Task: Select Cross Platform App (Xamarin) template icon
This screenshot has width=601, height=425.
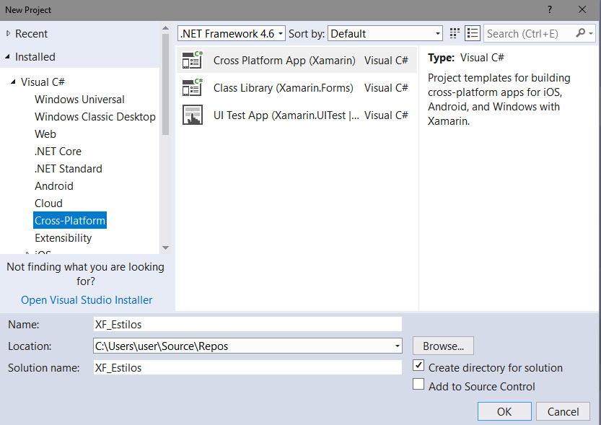Action: pos(193,60)
